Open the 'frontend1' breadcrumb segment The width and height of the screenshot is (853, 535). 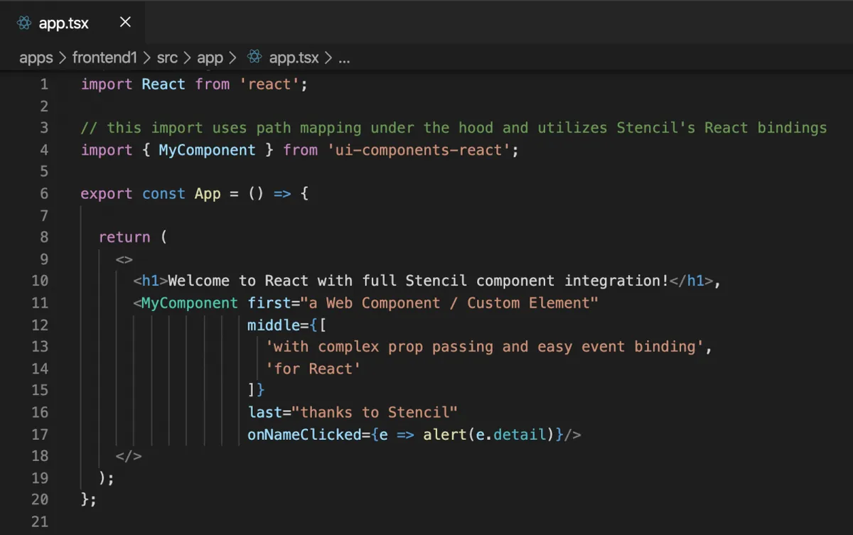pyautogui.click(x=104, y=58)
